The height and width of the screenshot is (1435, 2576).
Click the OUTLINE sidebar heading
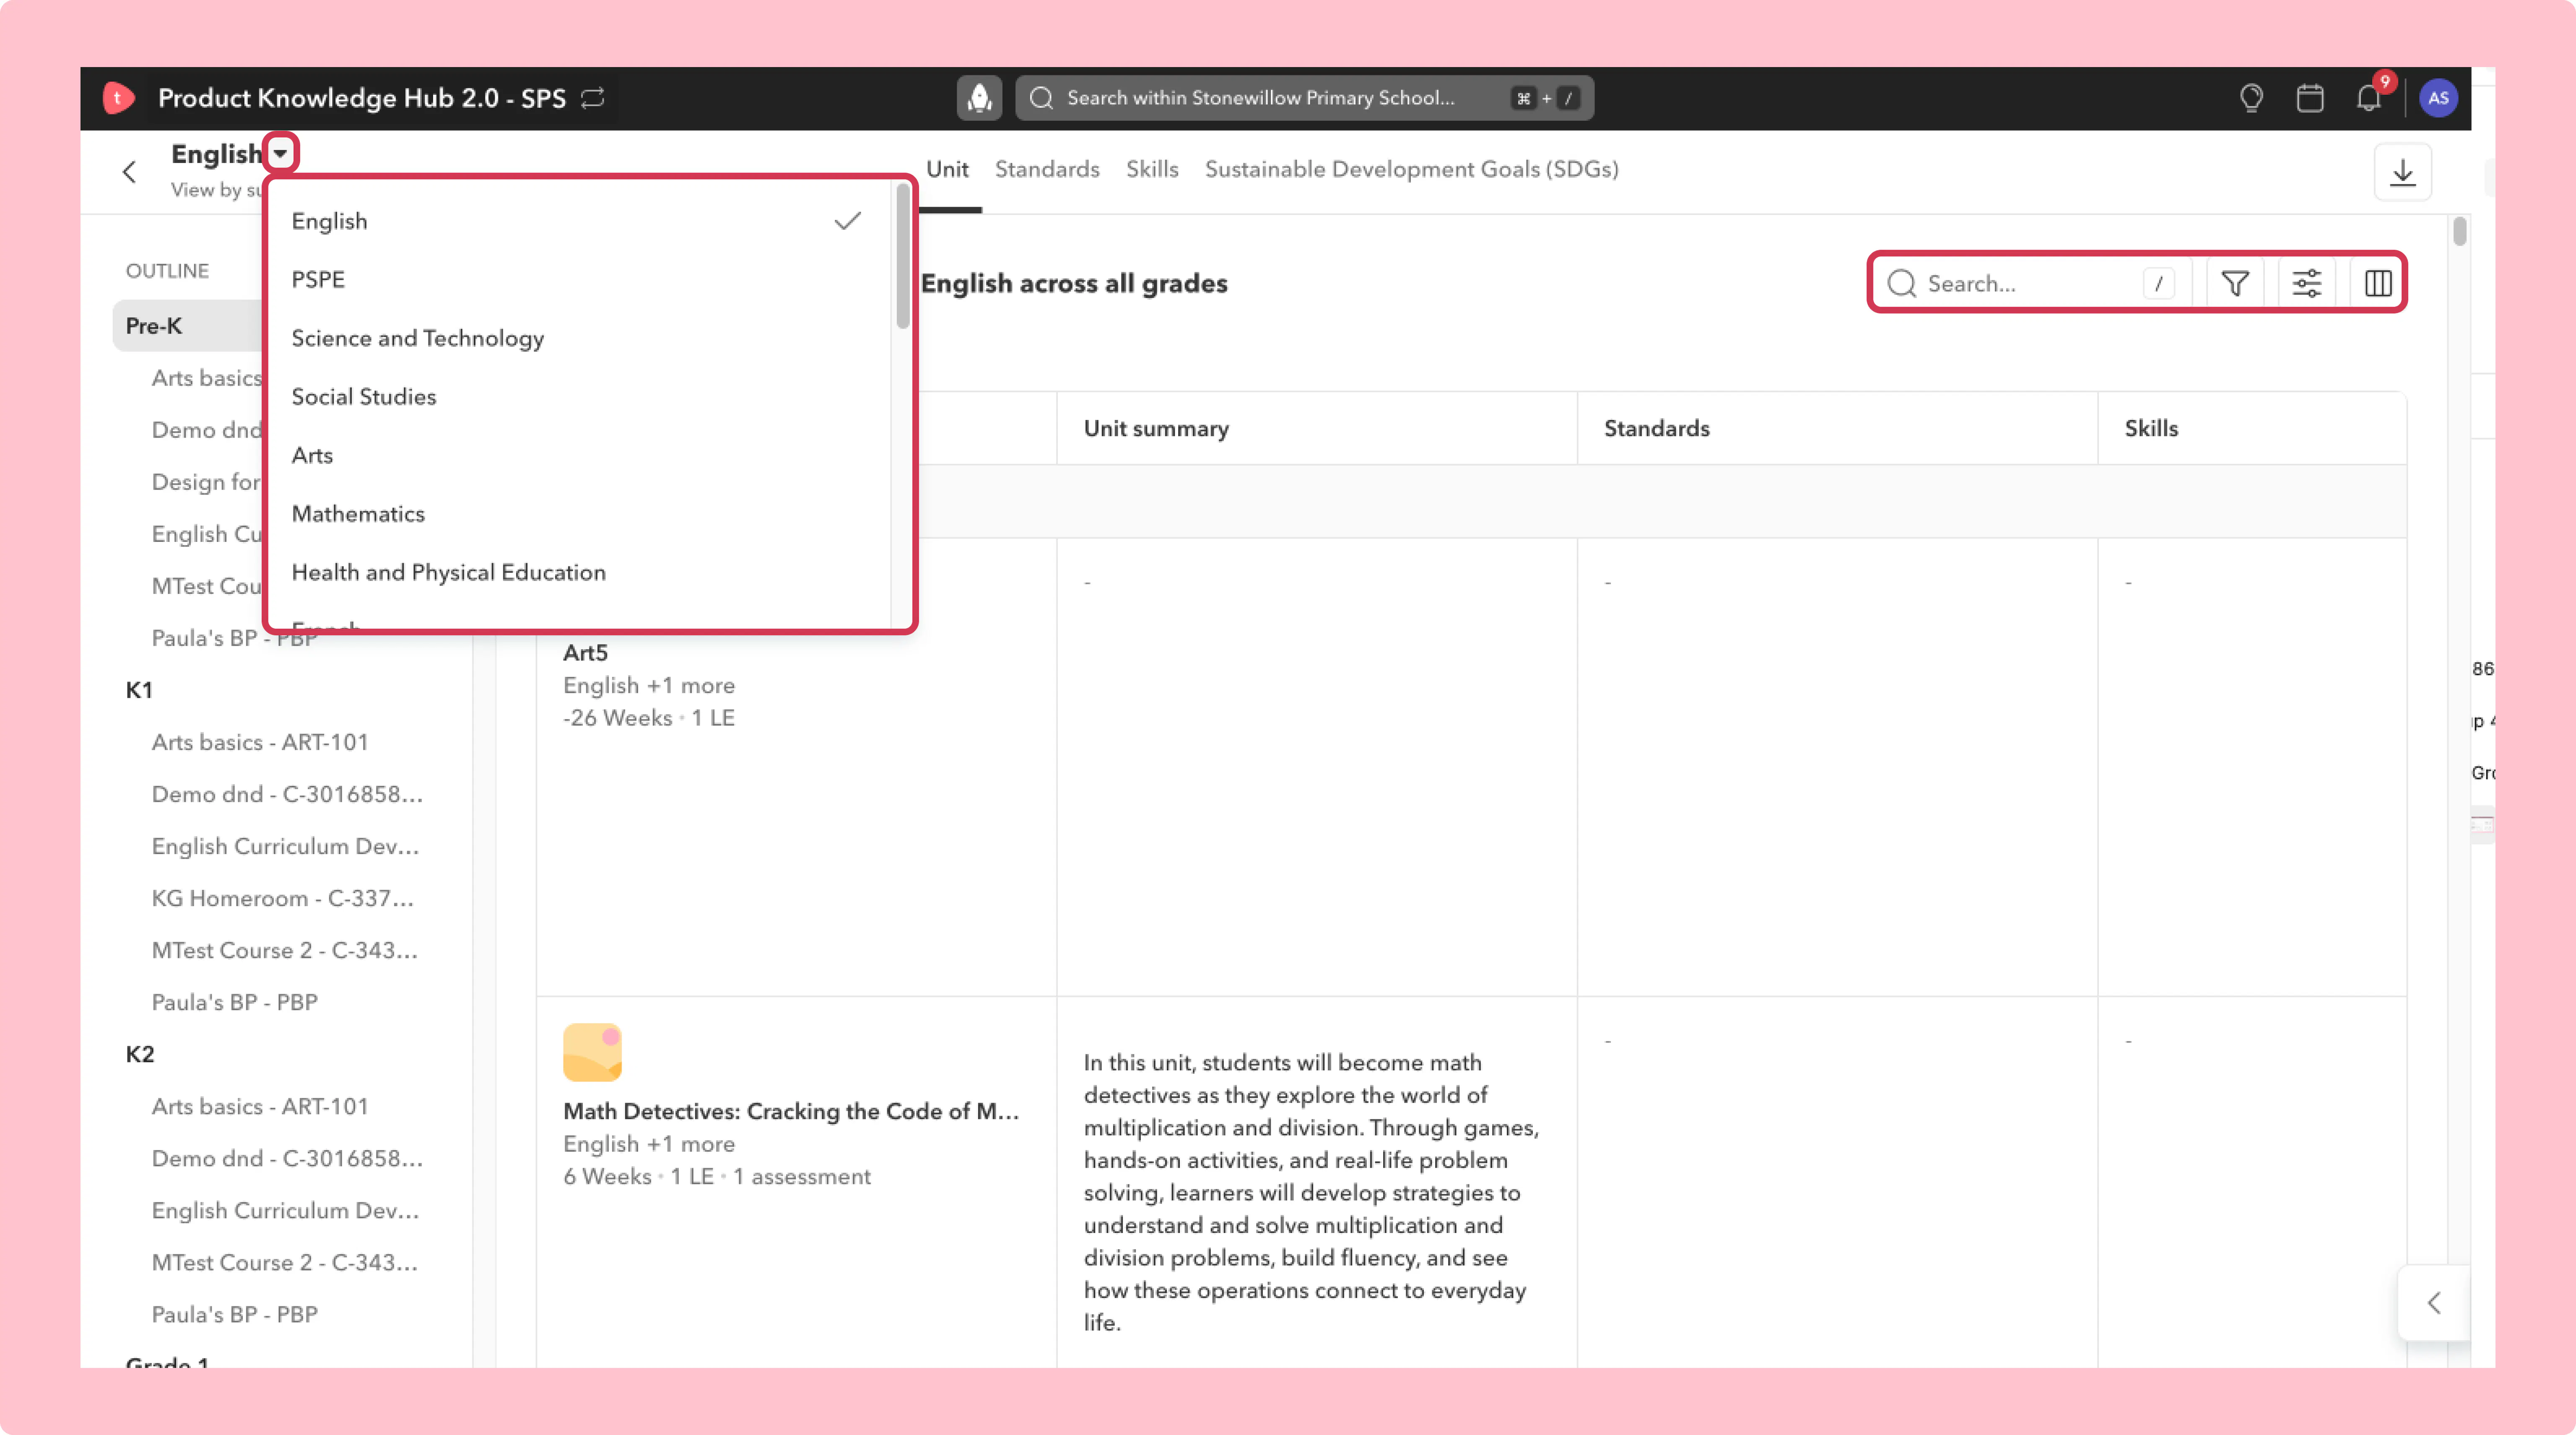coord(167,271)
